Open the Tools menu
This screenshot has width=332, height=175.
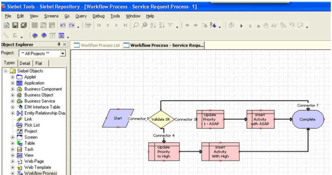(115, 16)
